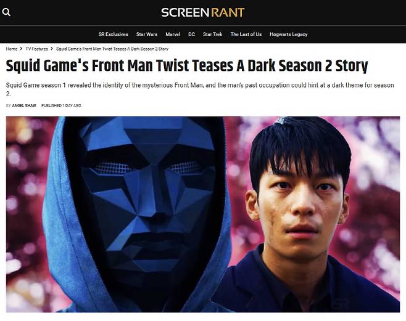This screenshot has height=321, width=406.
Task: Click Home breadcrumb link
Action: click(12, 49)
